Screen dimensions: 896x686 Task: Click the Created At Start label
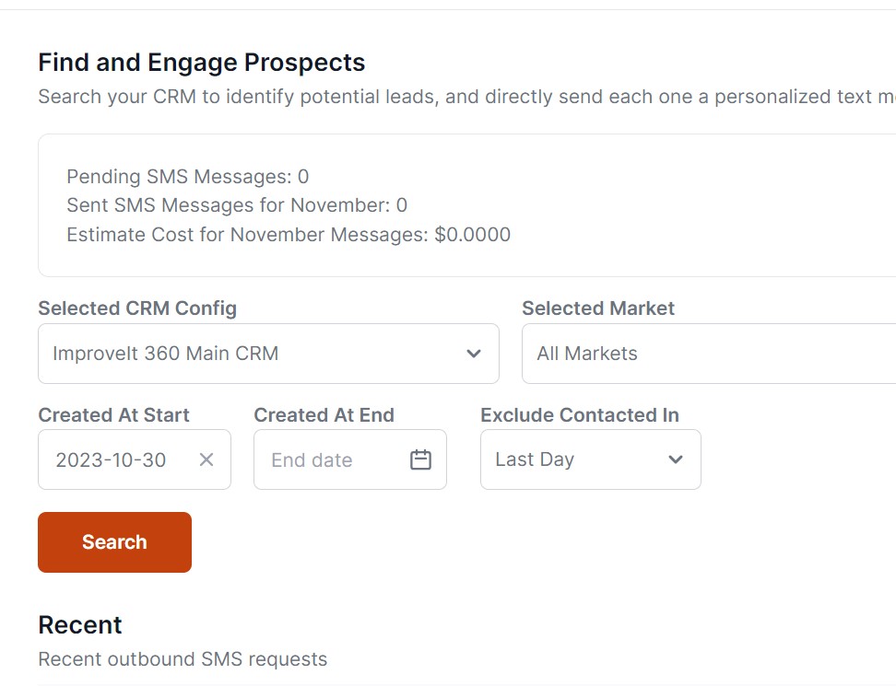[x=114, y=415]
